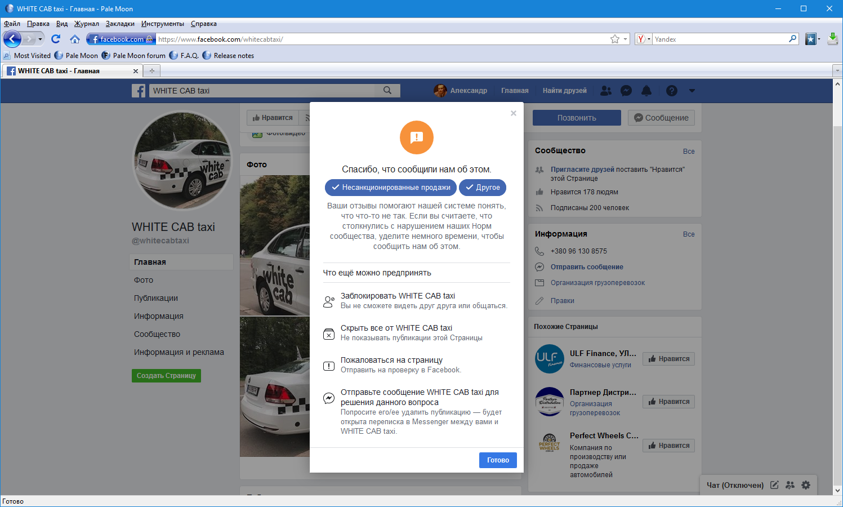This screenshot has width=843, height=507.
Task: Toggle the Другое feedback tag
Action: [483, 188]
